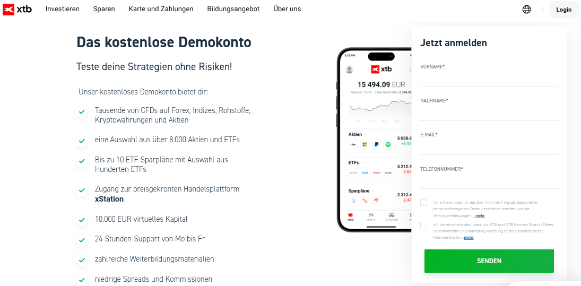The height and width of the screenshot is (286, 581).
Task: Open the Sparen menu
Action: [104, 9]
